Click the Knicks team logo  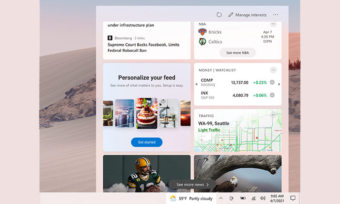point(202,32)
